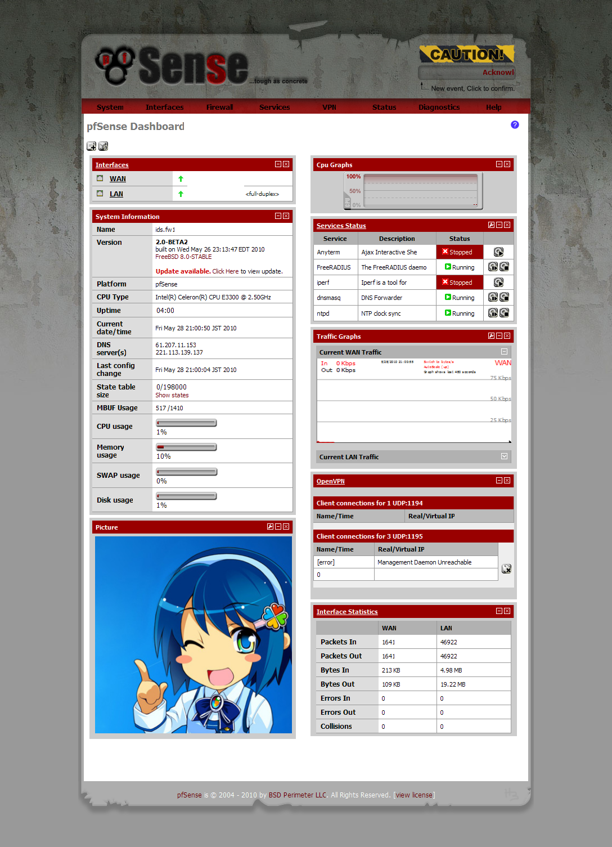Image resolution: width=612 pixels, height=847 pixels.
Task: Open the Diagnostics menu
Action: (439, 107)
